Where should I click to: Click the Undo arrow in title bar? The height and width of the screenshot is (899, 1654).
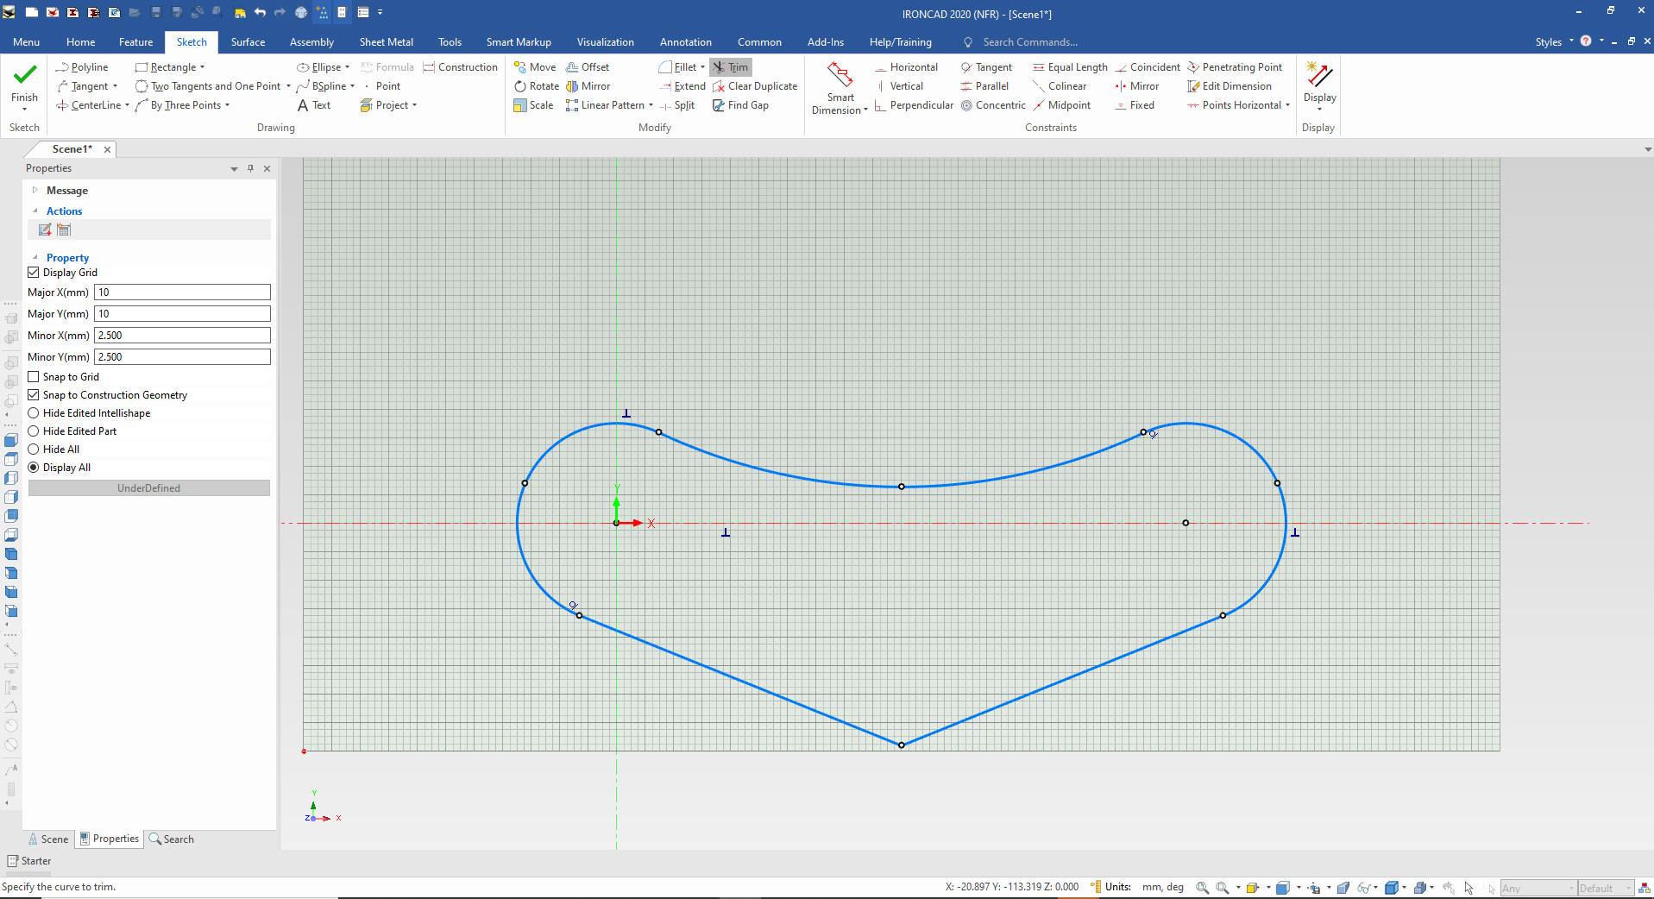point(260,12)
